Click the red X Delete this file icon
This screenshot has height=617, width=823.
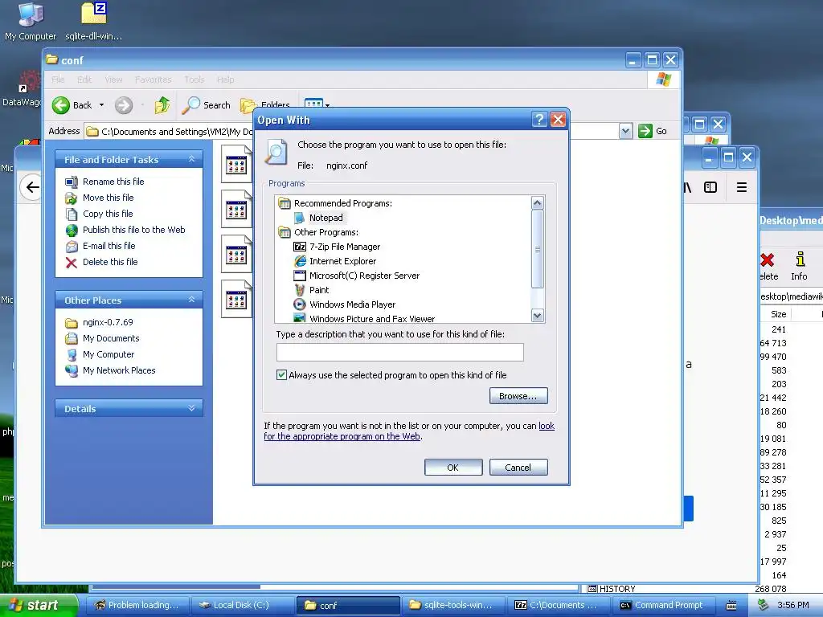[72, 263]
